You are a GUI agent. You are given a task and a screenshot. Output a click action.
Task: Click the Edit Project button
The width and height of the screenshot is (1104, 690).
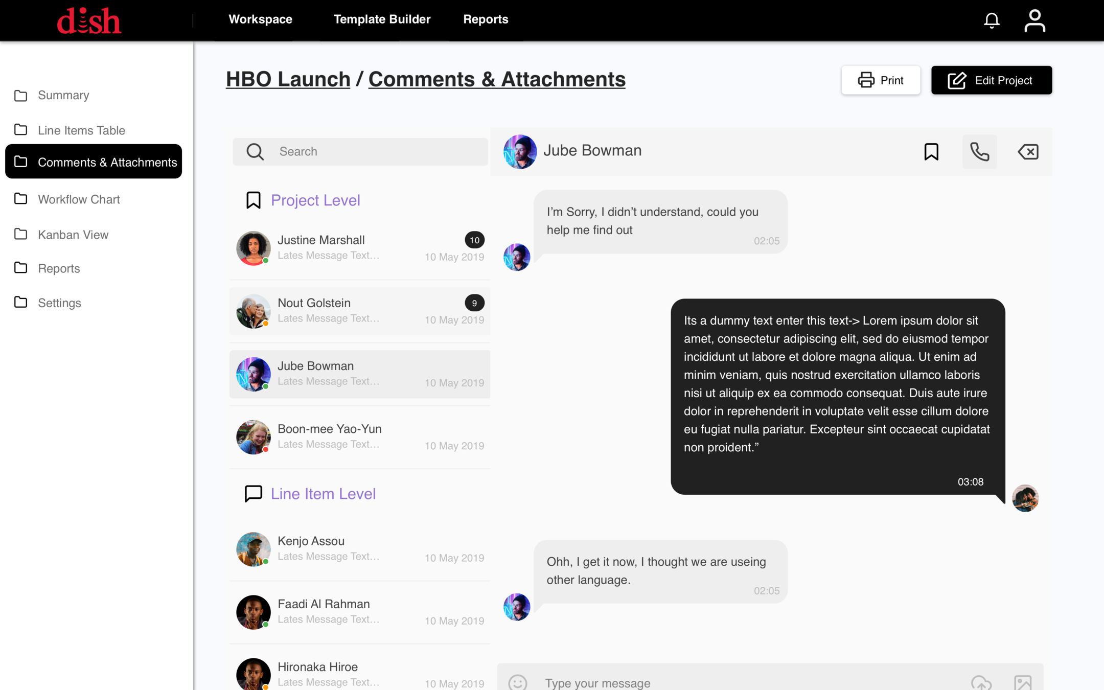click(991, 80)
